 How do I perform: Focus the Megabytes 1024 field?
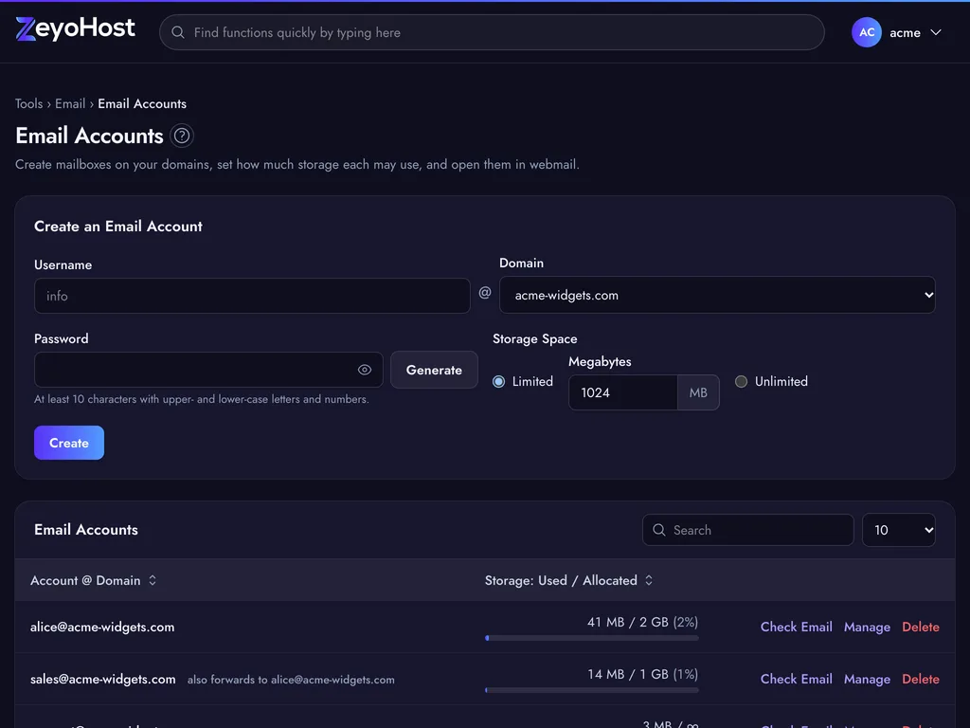[623, 391]
